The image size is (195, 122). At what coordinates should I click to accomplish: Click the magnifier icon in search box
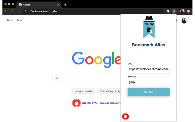coord(57,78)
